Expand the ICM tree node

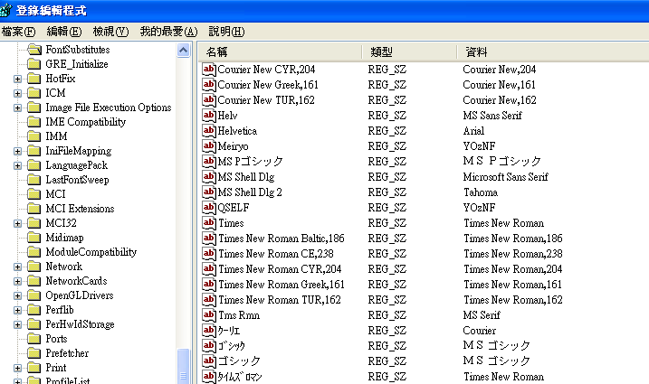click(17, 93)
